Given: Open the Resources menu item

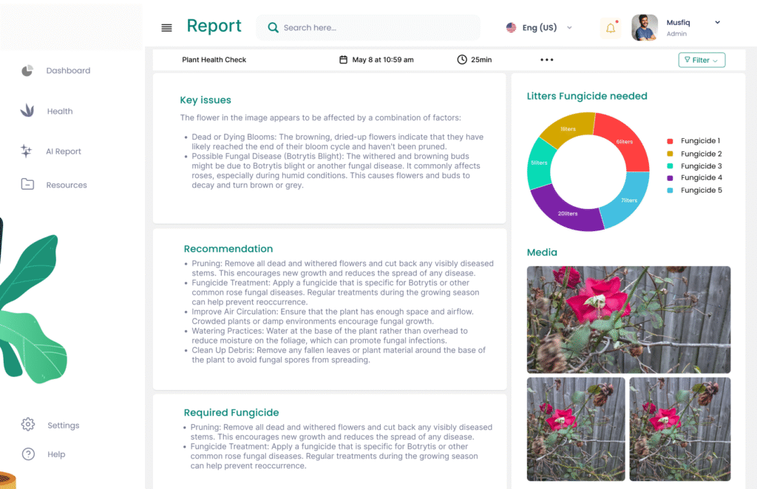Looking at the screenshot, I should coord(67,185).
